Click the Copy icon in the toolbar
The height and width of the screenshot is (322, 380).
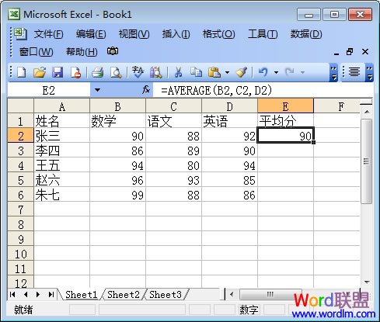pos(196,72)
